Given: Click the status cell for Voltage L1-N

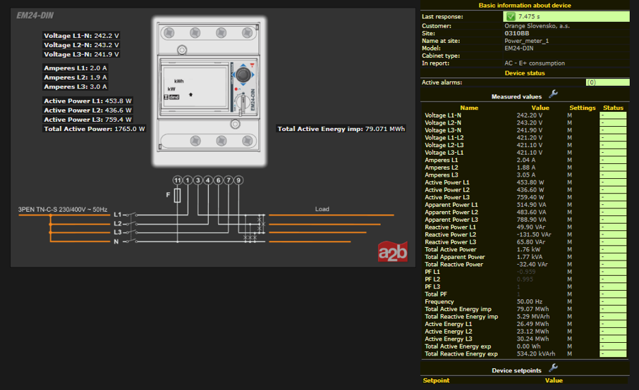Looking at the screenshot, I should [613, 115].
